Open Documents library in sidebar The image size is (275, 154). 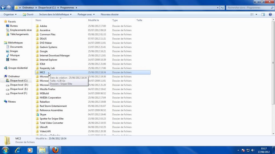[16, 47]
